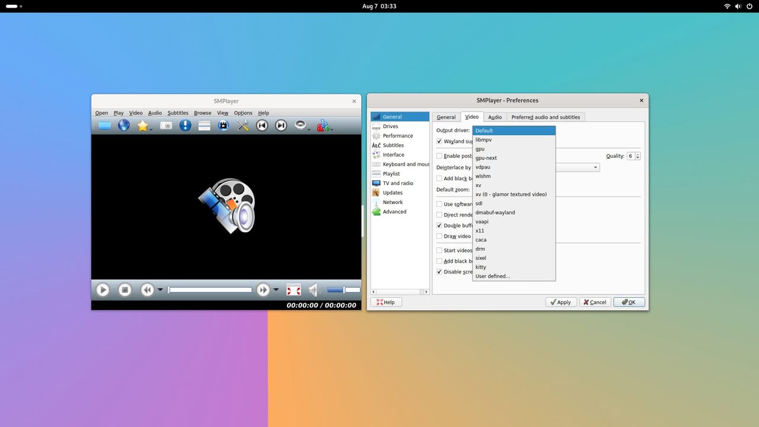The height and width of the screenshot is (427, 759).
Task: Click the rewind button in control bar
Action: click(147, 290)
